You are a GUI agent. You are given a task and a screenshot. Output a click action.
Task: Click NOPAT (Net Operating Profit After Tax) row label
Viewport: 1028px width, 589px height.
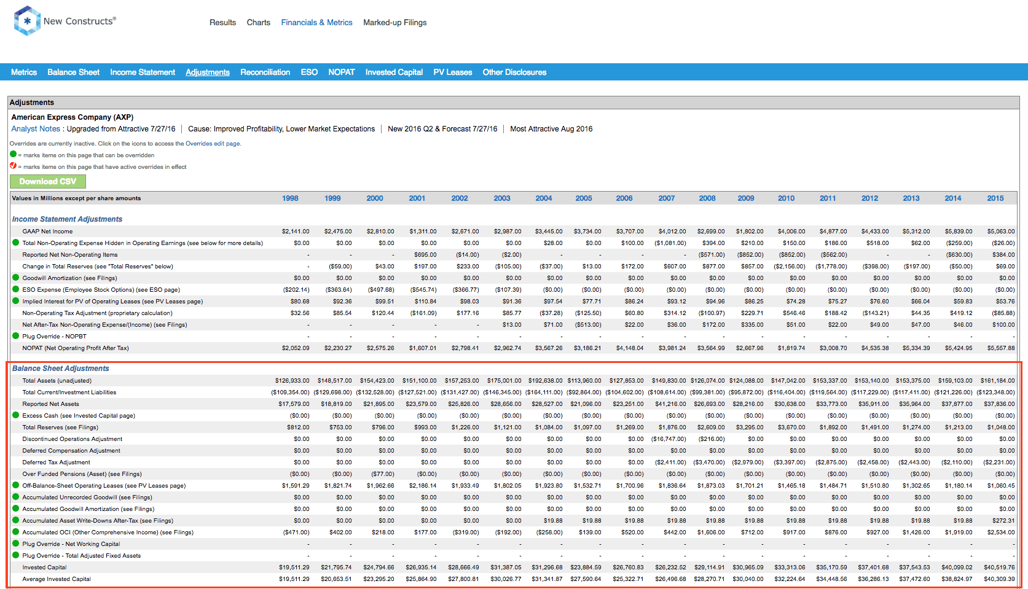pyautogui.click(x=76, y=348)
